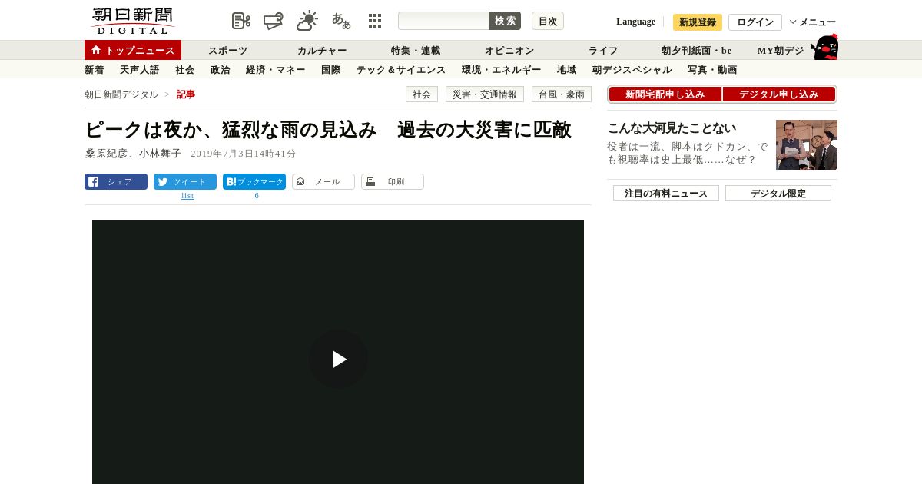
Task: Send the article by メール
Action: [x=323, y=182]
